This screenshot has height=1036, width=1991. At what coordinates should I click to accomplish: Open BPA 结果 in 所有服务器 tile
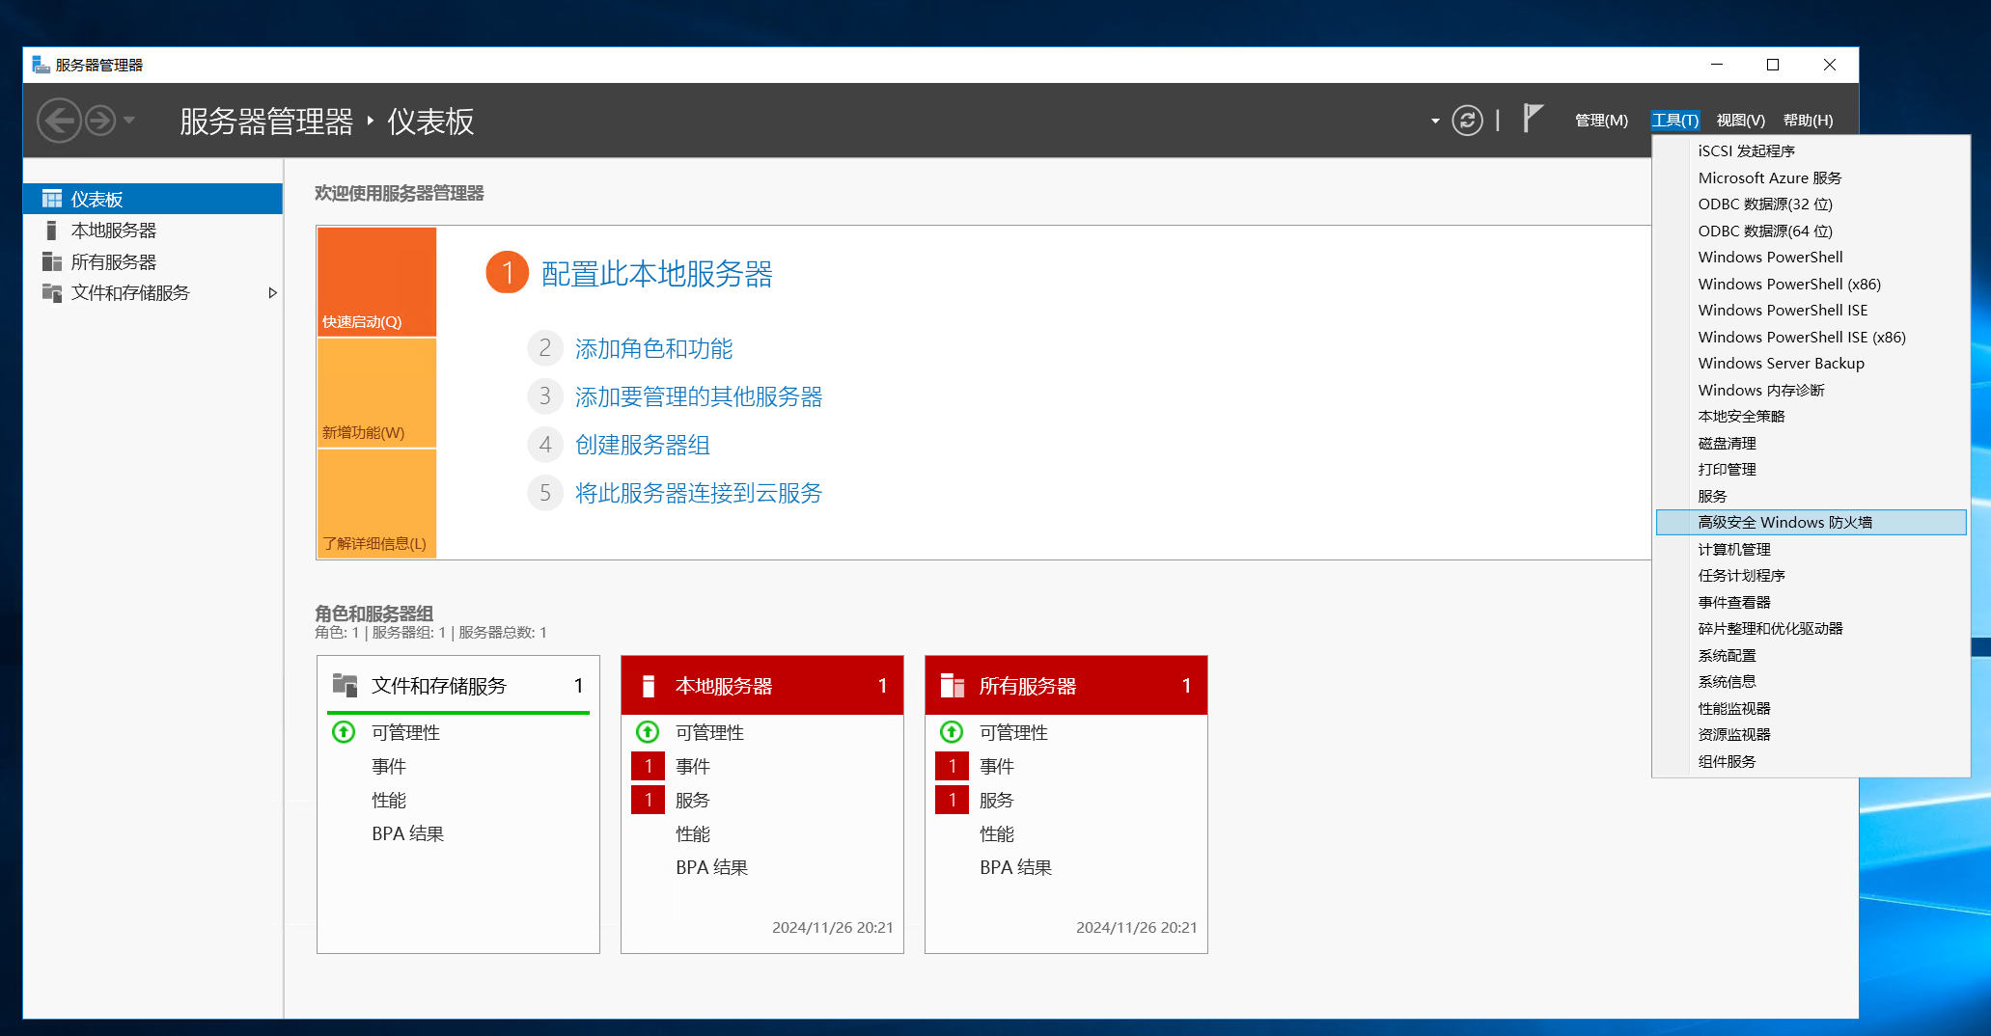(x=1015, y=867)
